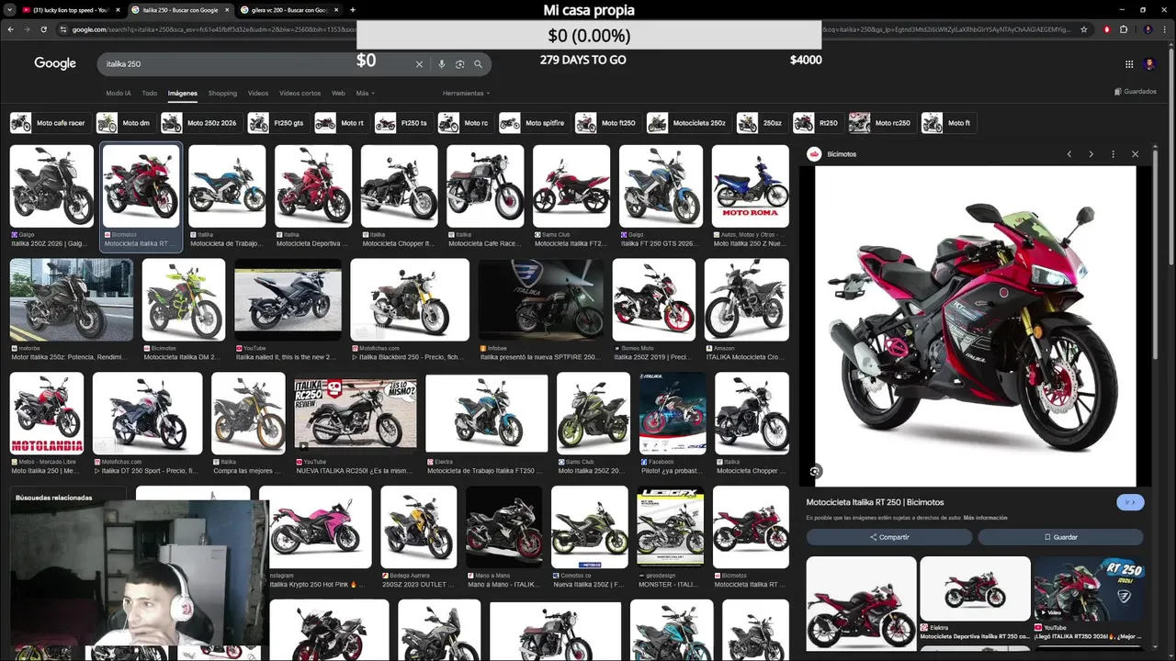Select the Videos tab
1176x661 pixels.
pyautogui.click(x=258, y=93)
